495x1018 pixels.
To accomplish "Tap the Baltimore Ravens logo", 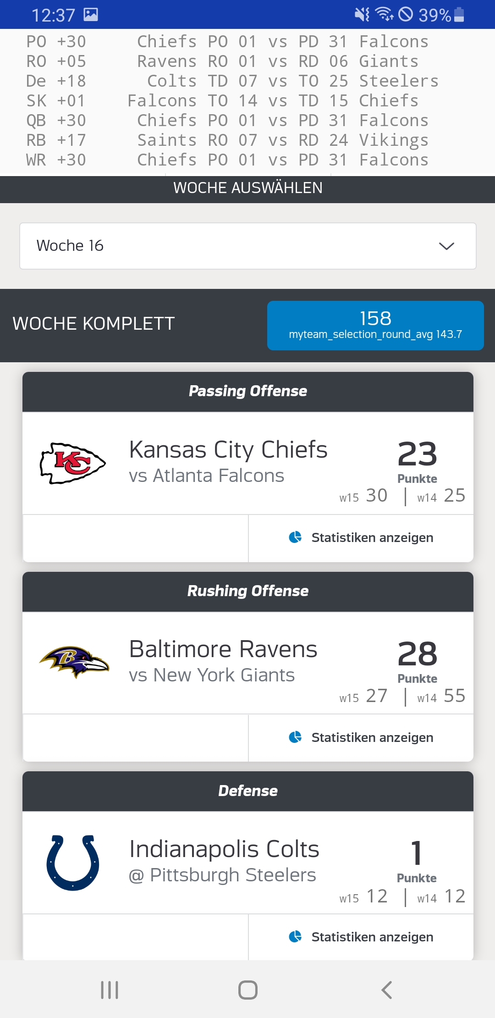I will pyautogui.click(x=74, y=662).
